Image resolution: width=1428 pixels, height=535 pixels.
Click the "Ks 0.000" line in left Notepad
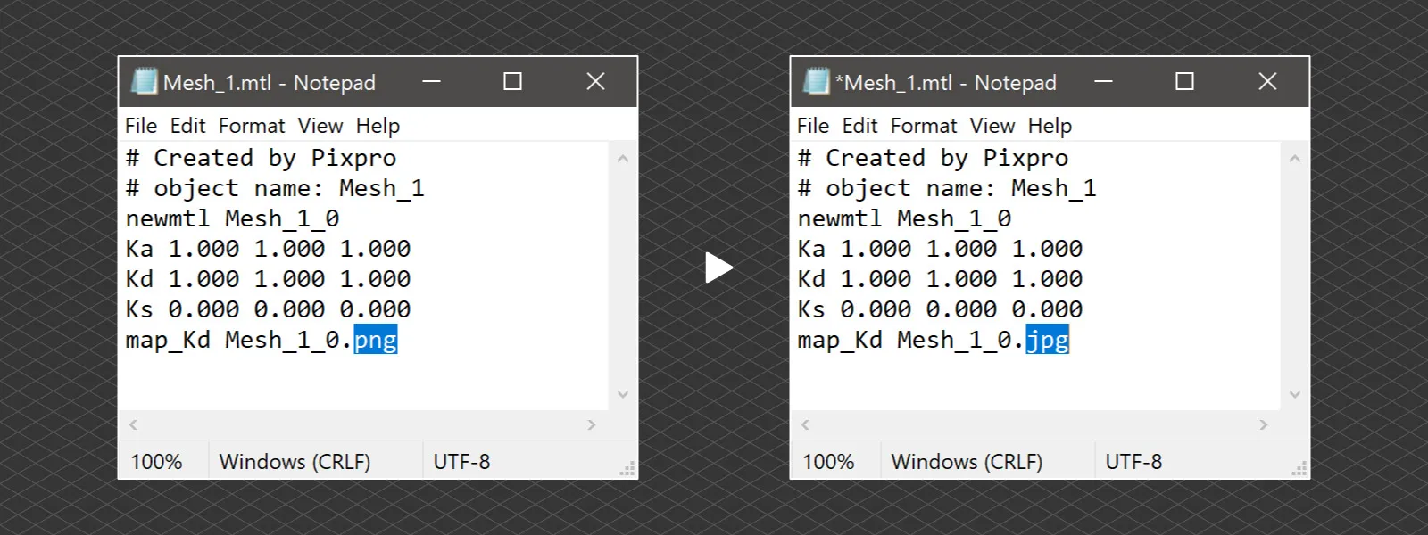pos(268,309)
